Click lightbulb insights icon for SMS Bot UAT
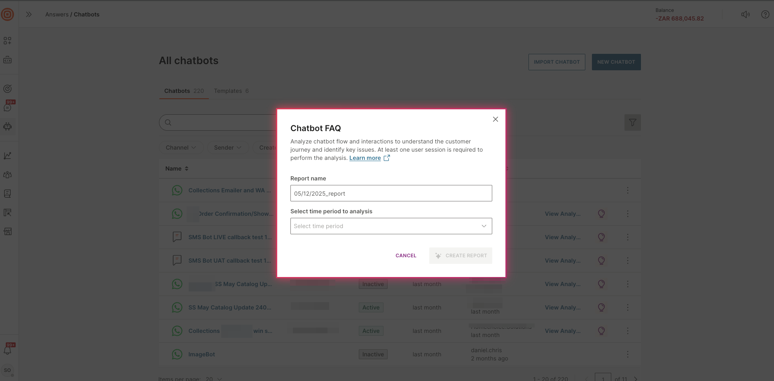The width and height of the screenshot is (774, 381). click(601, 261)
